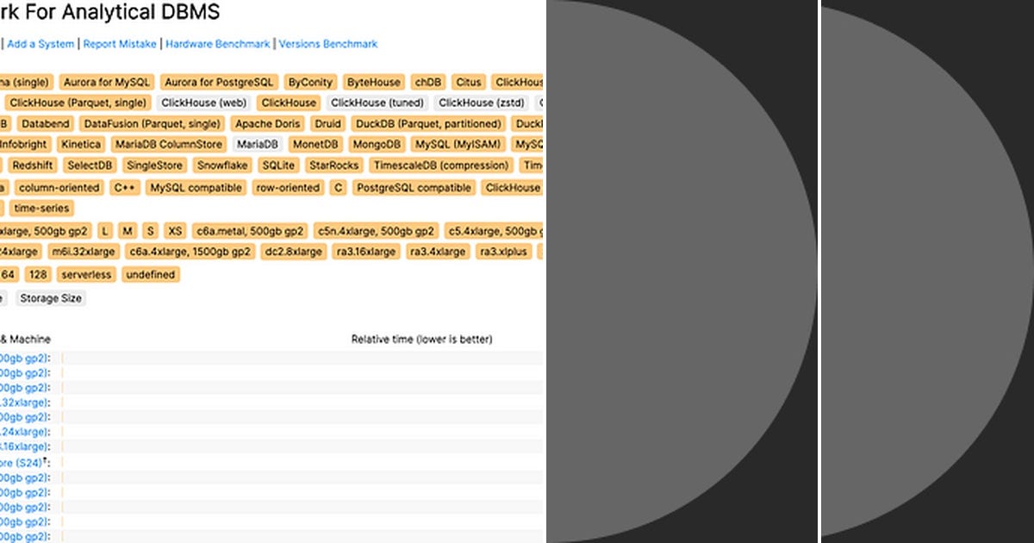Click the Report Mistake link
Screen dimensions: 1034x543
point(119,44)
